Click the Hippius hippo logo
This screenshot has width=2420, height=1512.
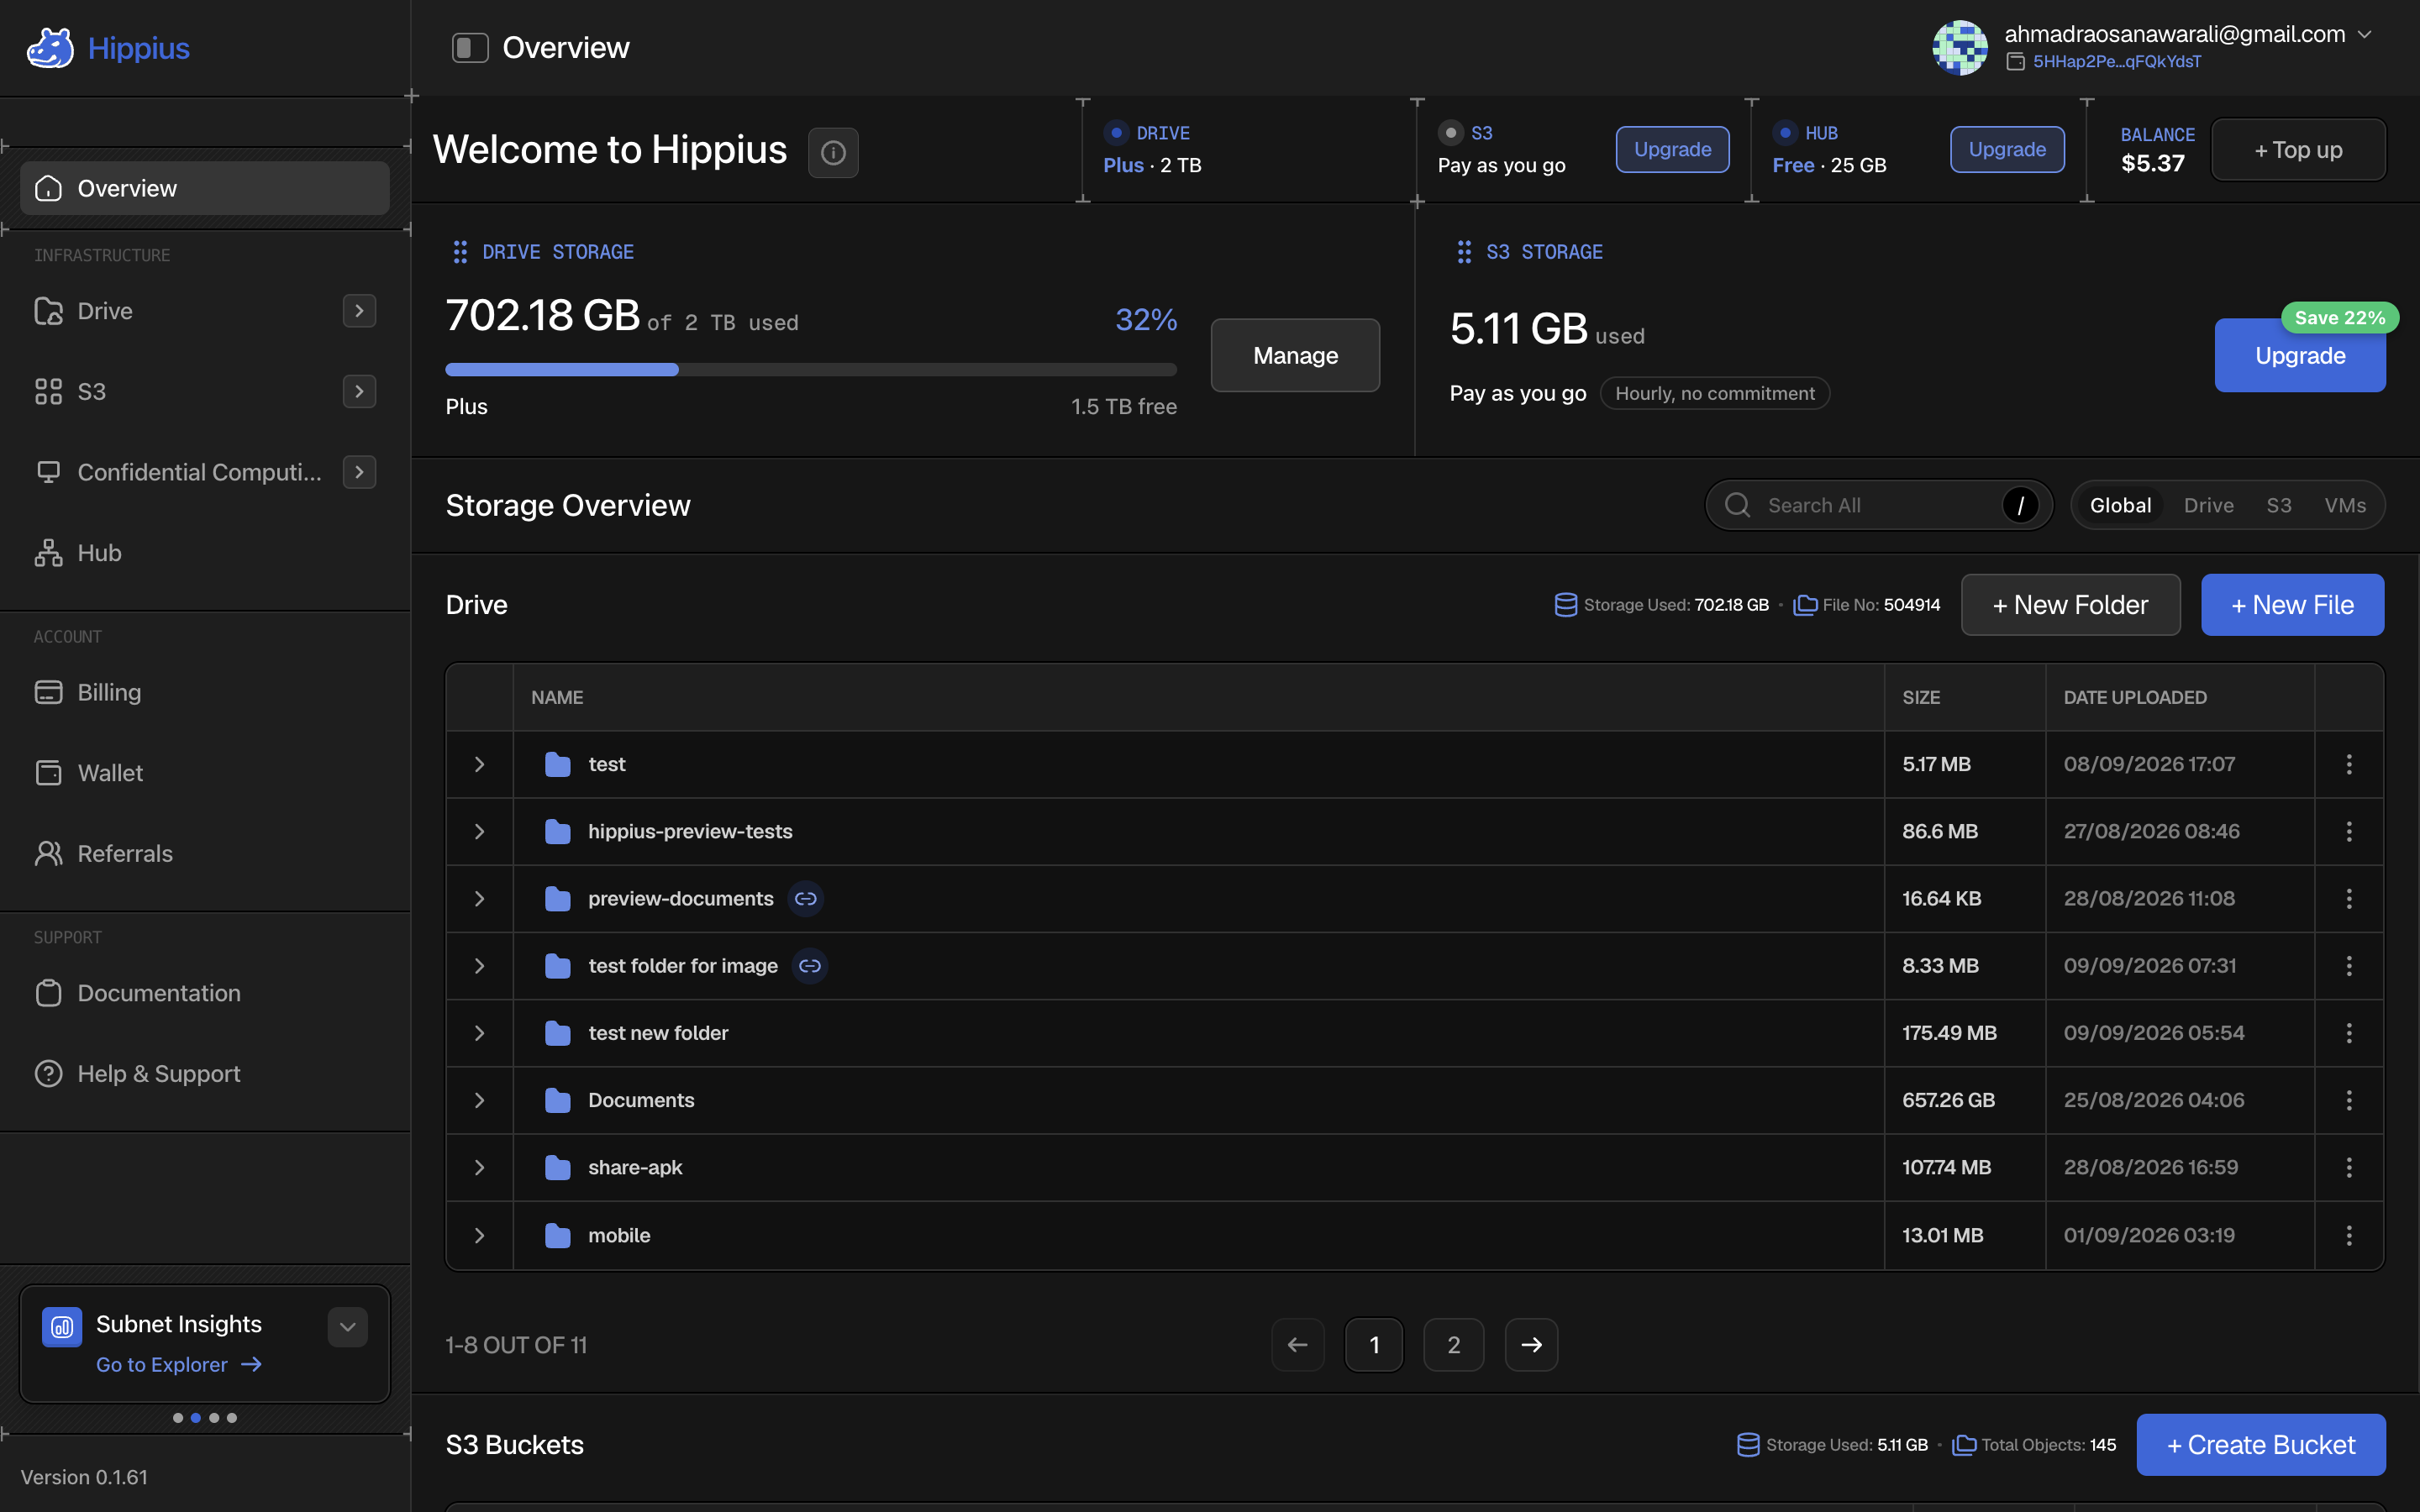(50, 48)
